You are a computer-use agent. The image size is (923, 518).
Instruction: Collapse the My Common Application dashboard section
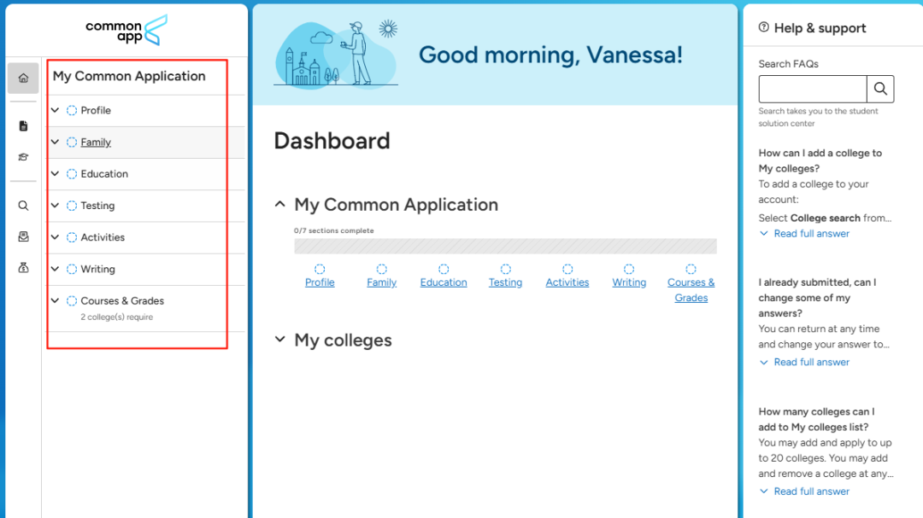click(x=279, y=205)
